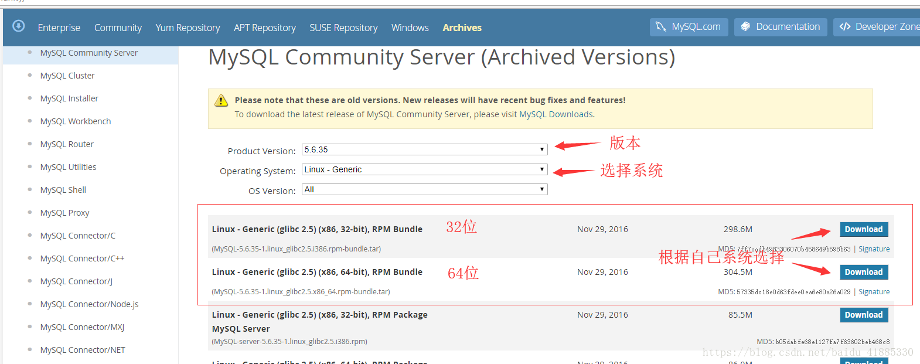
Task: Open MySQL Connector/J in sidebar
Action: click(x=76, y=281)
